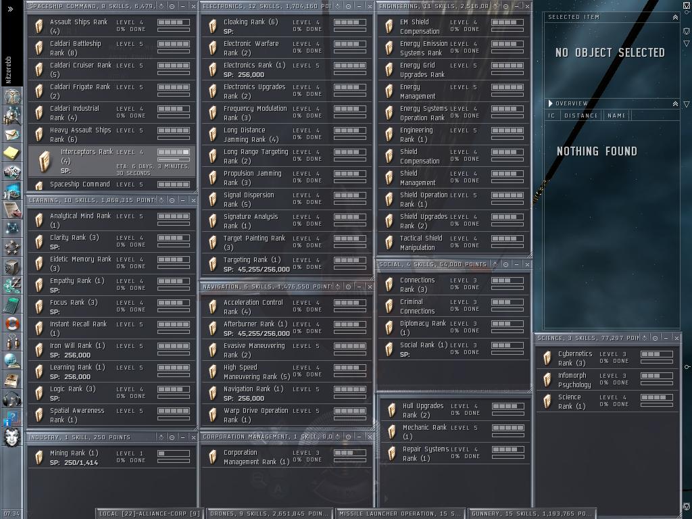Click the top-right screen corner icon
This screenshot has width=692, height=519.
tap(687, 5)
